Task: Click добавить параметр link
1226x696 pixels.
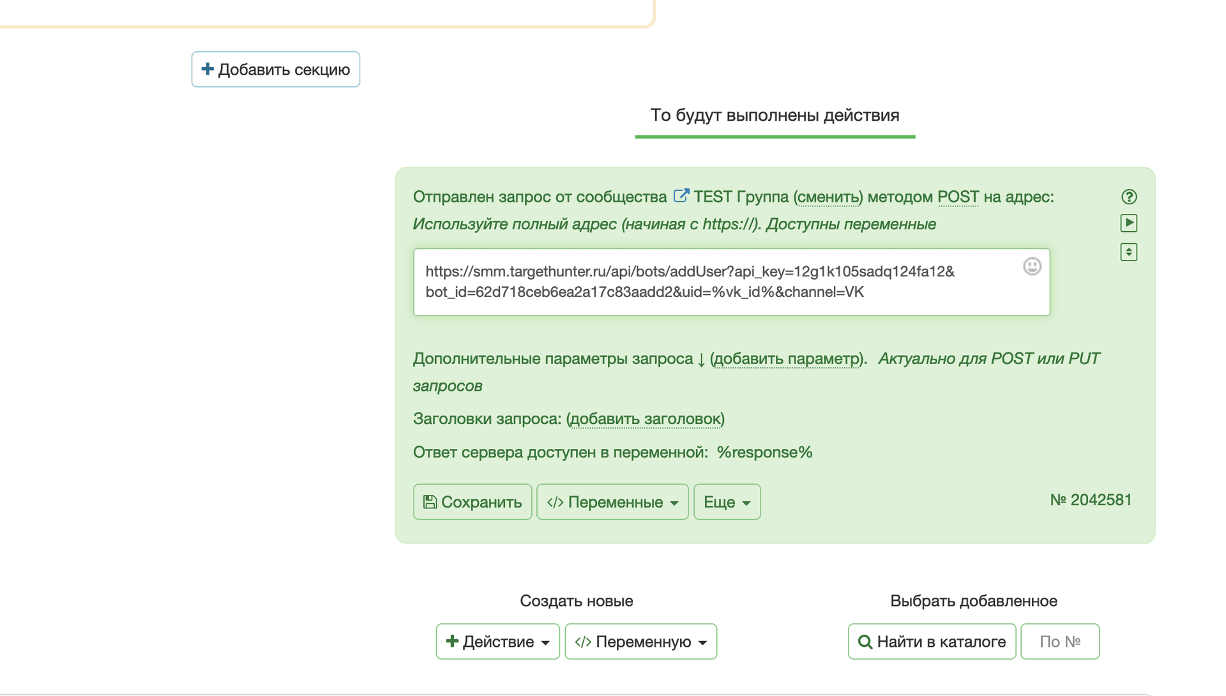Action: [786, 359]
